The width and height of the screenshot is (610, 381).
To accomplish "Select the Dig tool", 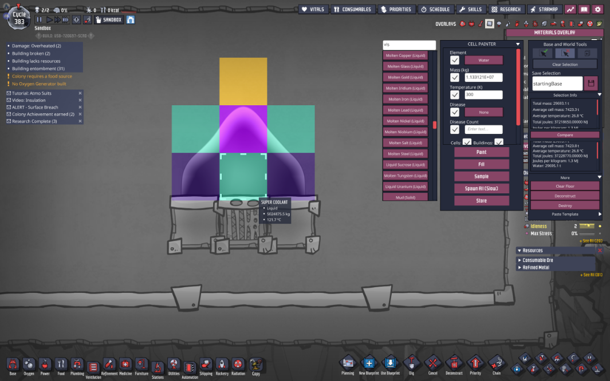I will click(x=412, y=366).
